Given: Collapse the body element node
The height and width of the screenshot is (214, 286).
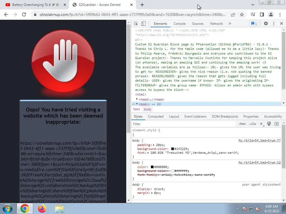Looking at the screenshot, I should coord(137,104).
